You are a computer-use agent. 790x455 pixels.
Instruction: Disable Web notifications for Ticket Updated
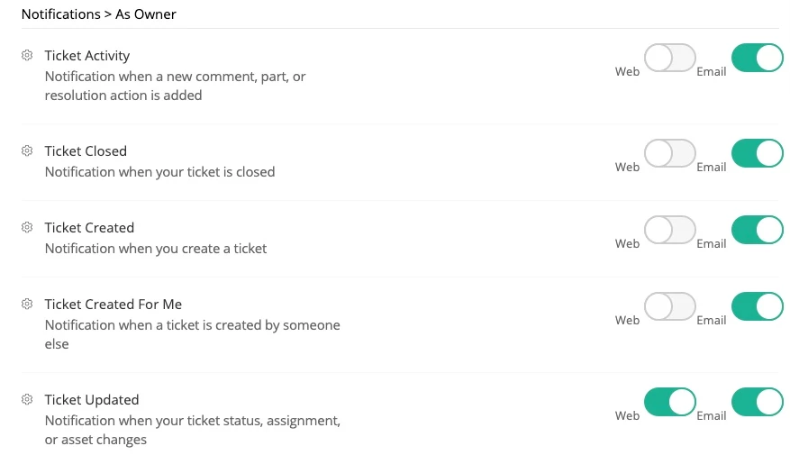670,402
